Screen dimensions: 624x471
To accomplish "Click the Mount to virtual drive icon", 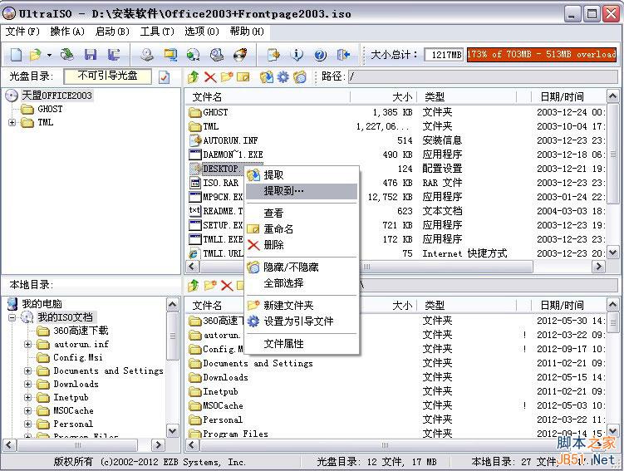I will tap(217, 55).
